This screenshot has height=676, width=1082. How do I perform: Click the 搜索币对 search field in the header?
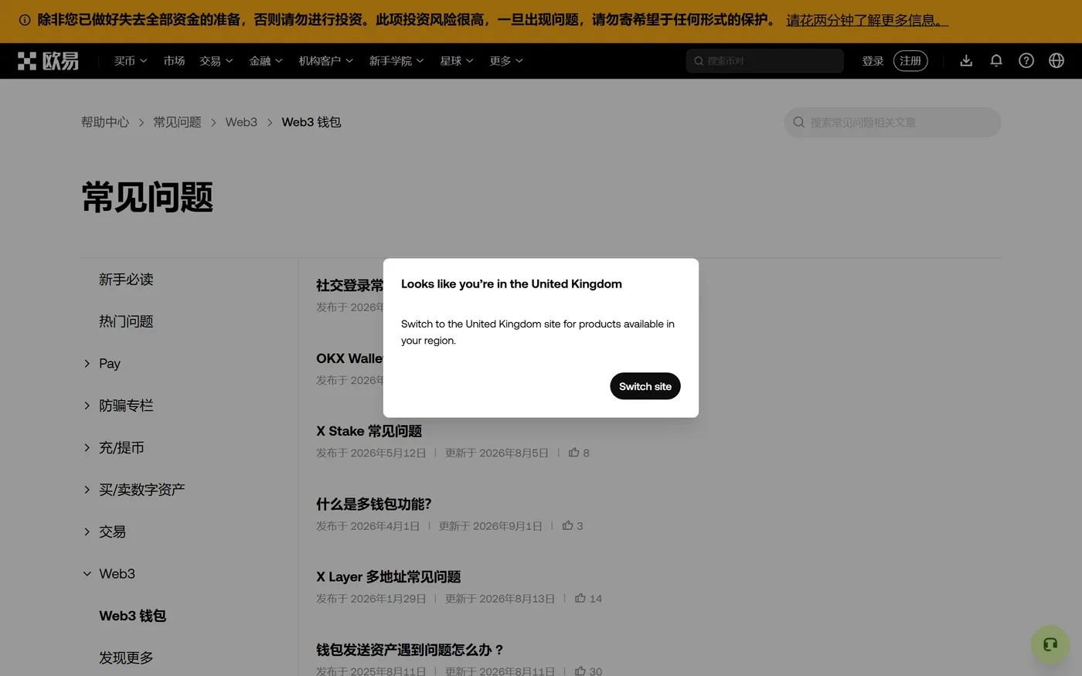764,61
